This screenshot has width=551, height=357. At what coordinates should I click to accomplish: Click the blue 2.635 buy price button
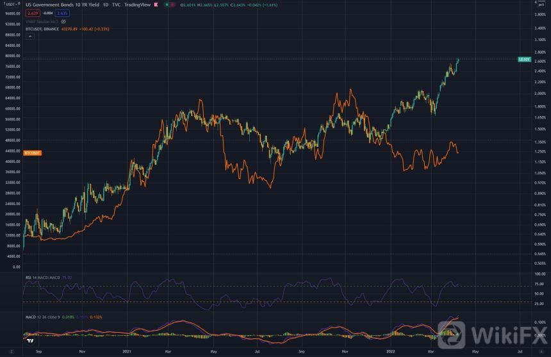pos(62,12)
